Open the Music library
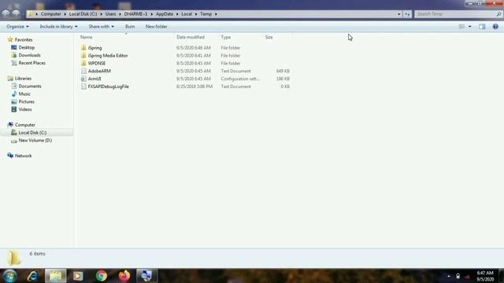The image size is (504, 283). (x=24, y=94)
